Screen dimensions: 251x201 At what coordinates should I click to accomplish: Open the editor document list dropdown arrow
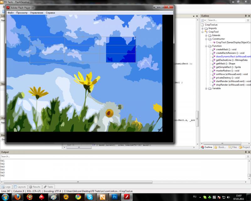click(194, 16)
